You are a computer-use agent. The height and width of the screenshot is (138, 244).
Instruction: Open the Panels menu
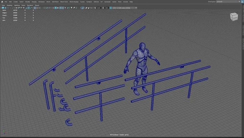tap(37, 5)
